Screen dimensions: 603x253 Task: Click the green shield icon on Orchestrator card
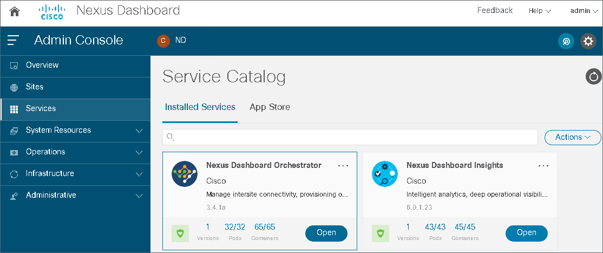click(180, 233)
